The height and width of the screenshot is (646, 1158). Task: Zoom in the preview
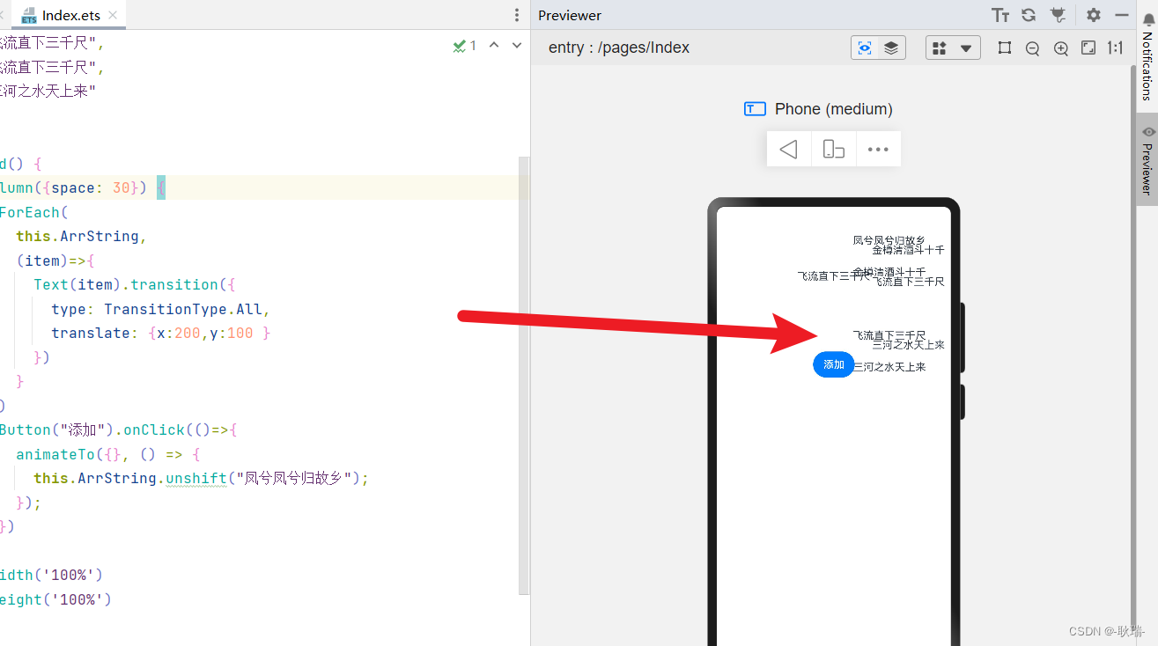point(1061,48)
